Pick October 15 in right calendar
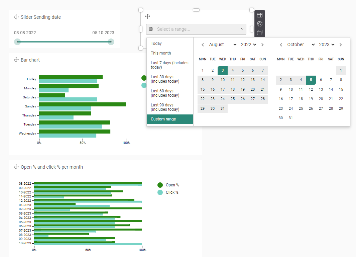Image resolution: width=356 pixels, height=257 pixels. pos(341,89)
